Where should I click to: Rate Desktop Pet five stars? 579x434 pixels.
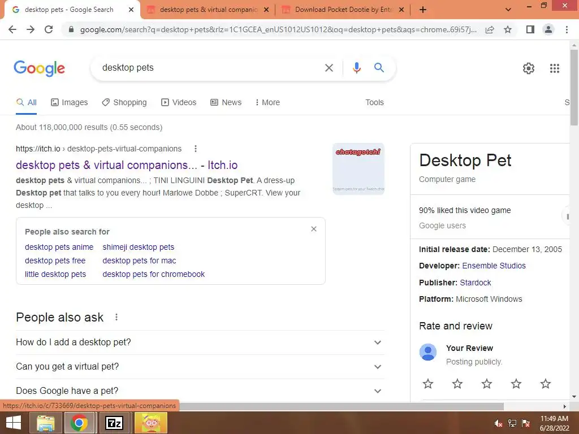[546, 384]
